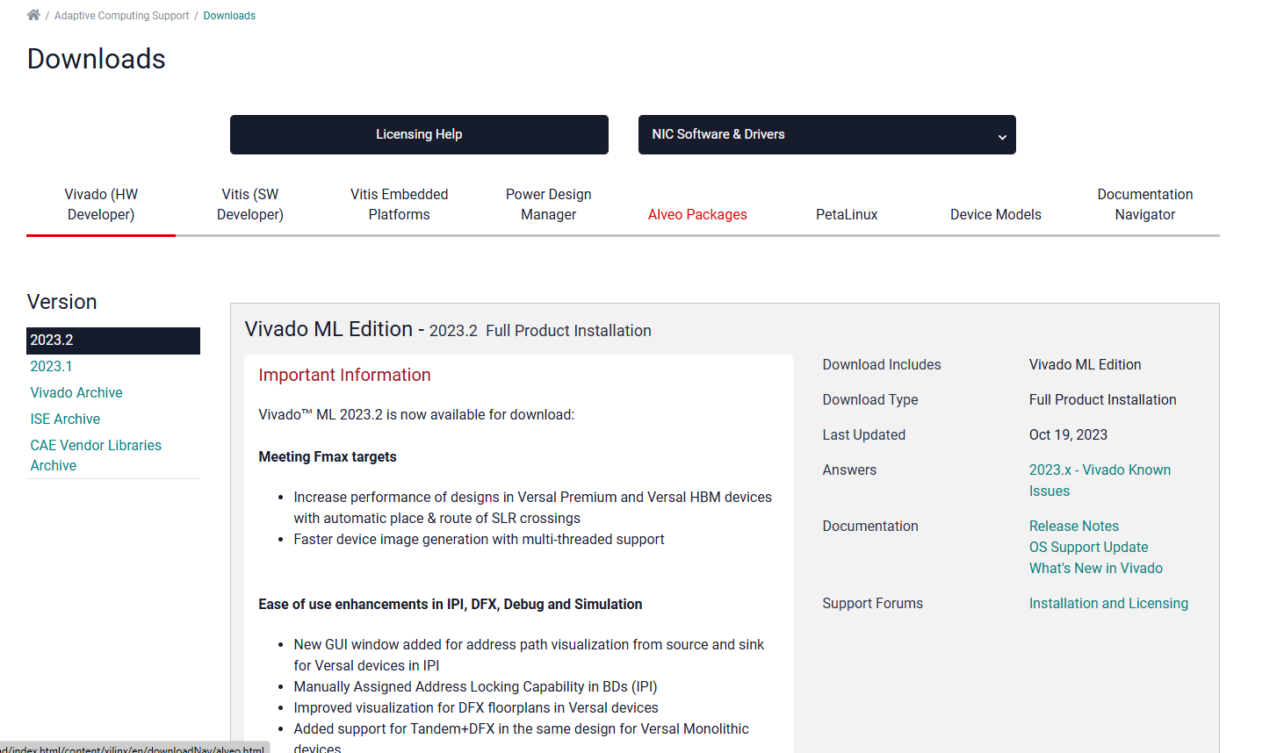This screenshot has width=1284, height=753.
Task: Click the Version sidebar heading
Action: (x=61, y=302)
